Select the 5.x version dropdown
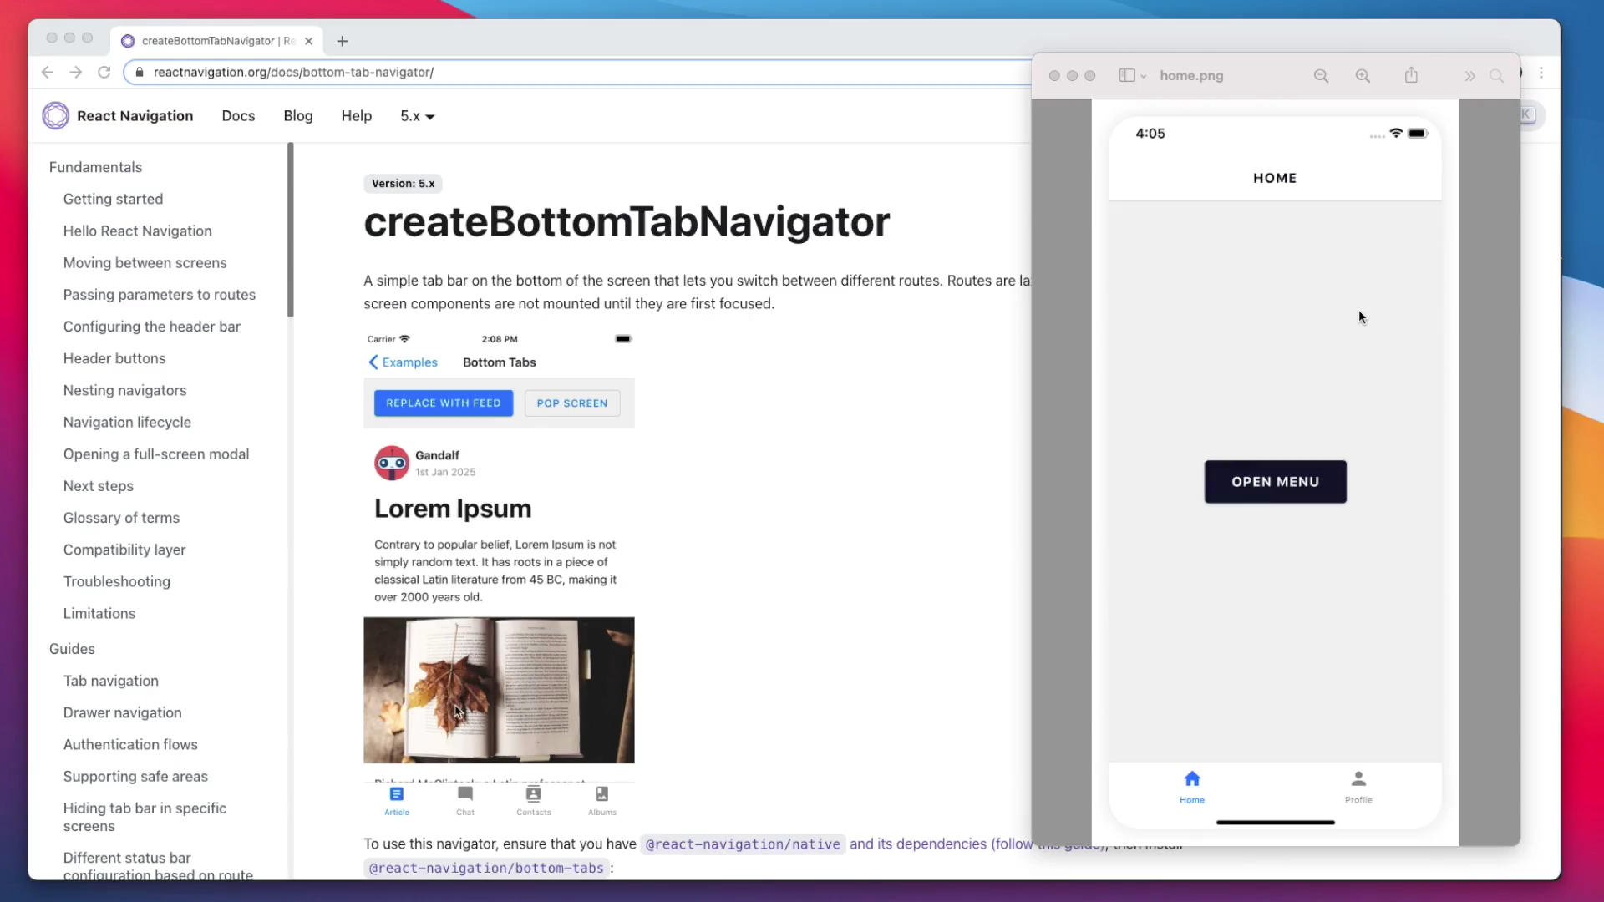The image size is (1604, 902). tap(416, 115)
